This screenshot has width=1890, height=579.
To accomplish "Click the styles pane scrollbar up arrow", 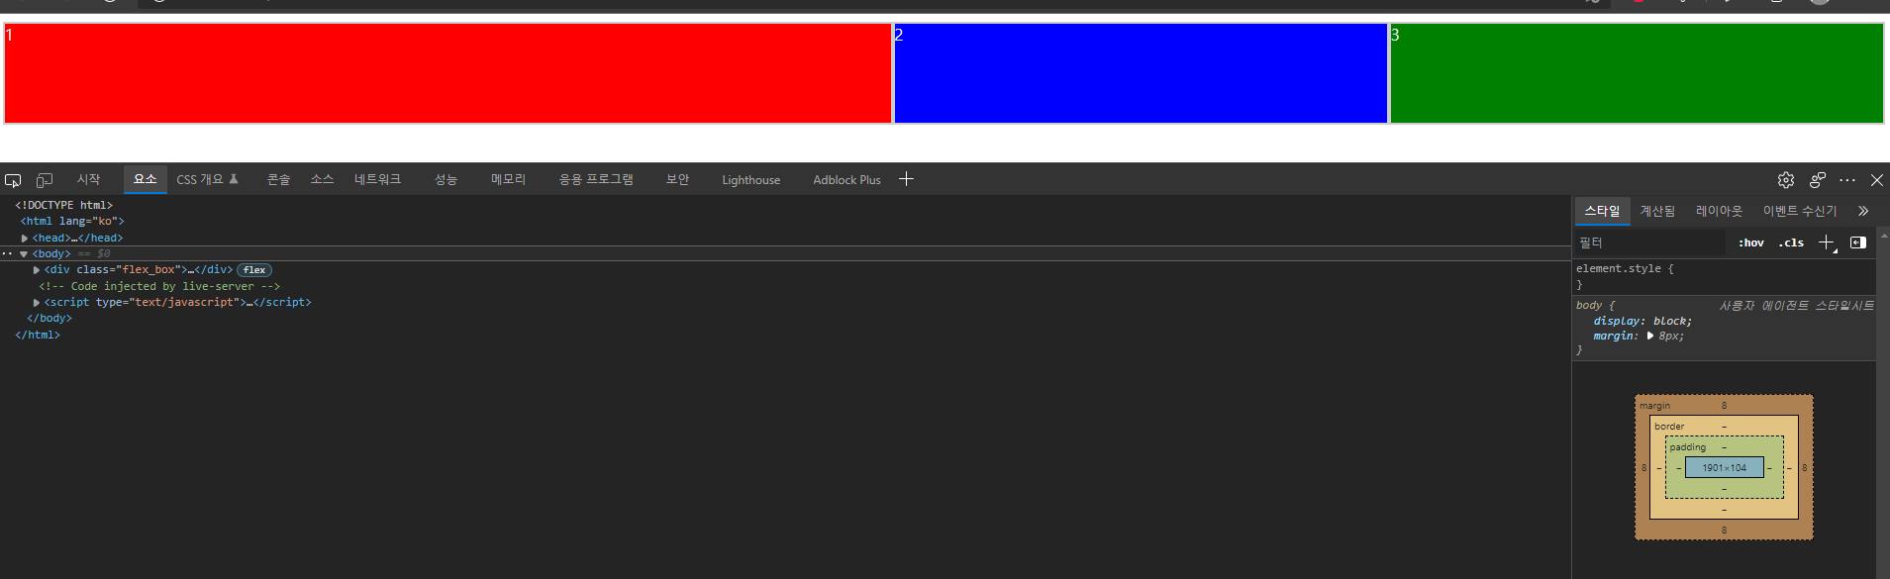I will coord(1883,236).
